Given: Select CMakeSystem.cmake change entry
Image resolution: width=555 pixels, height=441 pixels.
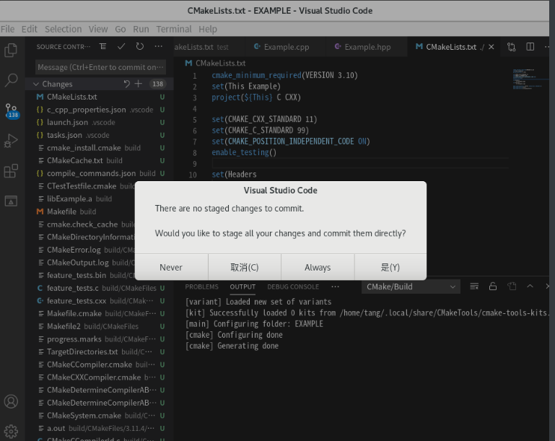Looking at the screenshot, I should coord(100,416).
